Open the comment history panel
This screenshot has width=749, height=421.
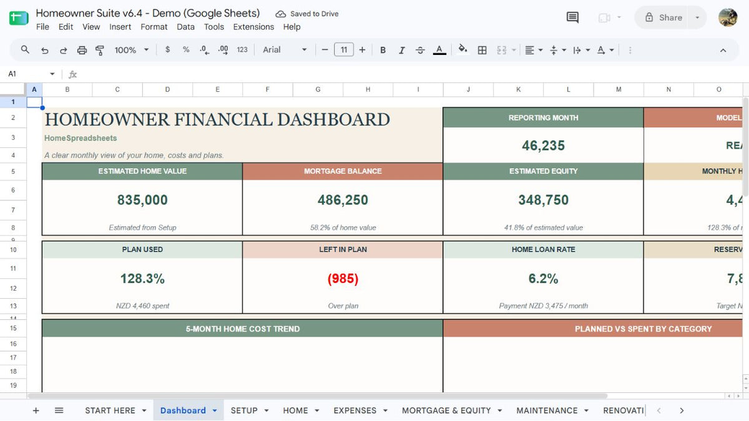click(572, 17)
